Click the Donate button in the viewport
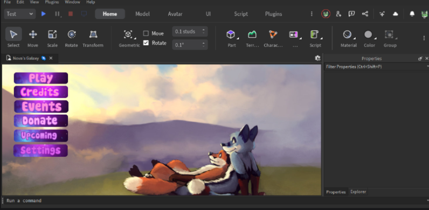 [x=41, y=121]
